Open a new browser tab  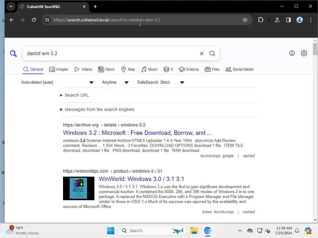(95, 7)
